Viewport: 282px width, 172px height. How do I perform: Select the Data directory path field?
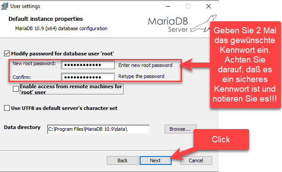click(98, 129)
